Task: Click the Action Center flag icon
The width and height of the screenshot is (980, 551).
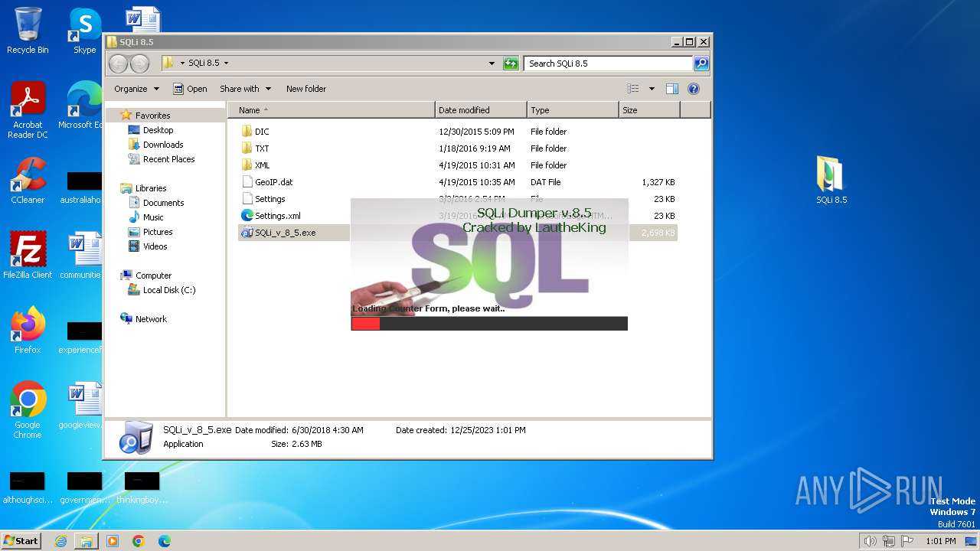Action: pos(907,541)
